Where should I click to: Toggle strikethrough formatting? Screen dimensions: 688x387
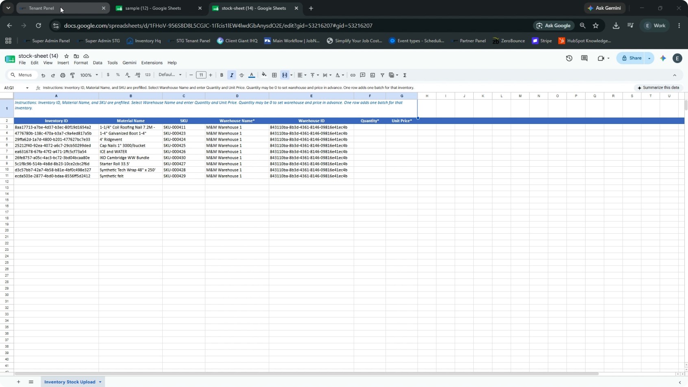click(x=242, y=75)
